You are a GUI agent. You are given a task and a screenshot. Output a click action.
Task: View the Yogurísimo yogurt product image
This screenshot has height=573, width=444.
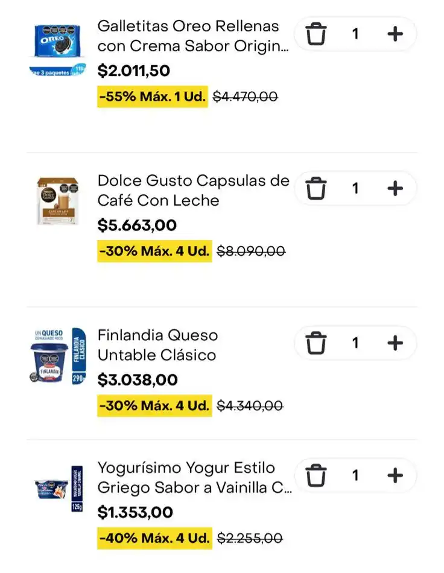pyautogui.click(x=59, y=488)
